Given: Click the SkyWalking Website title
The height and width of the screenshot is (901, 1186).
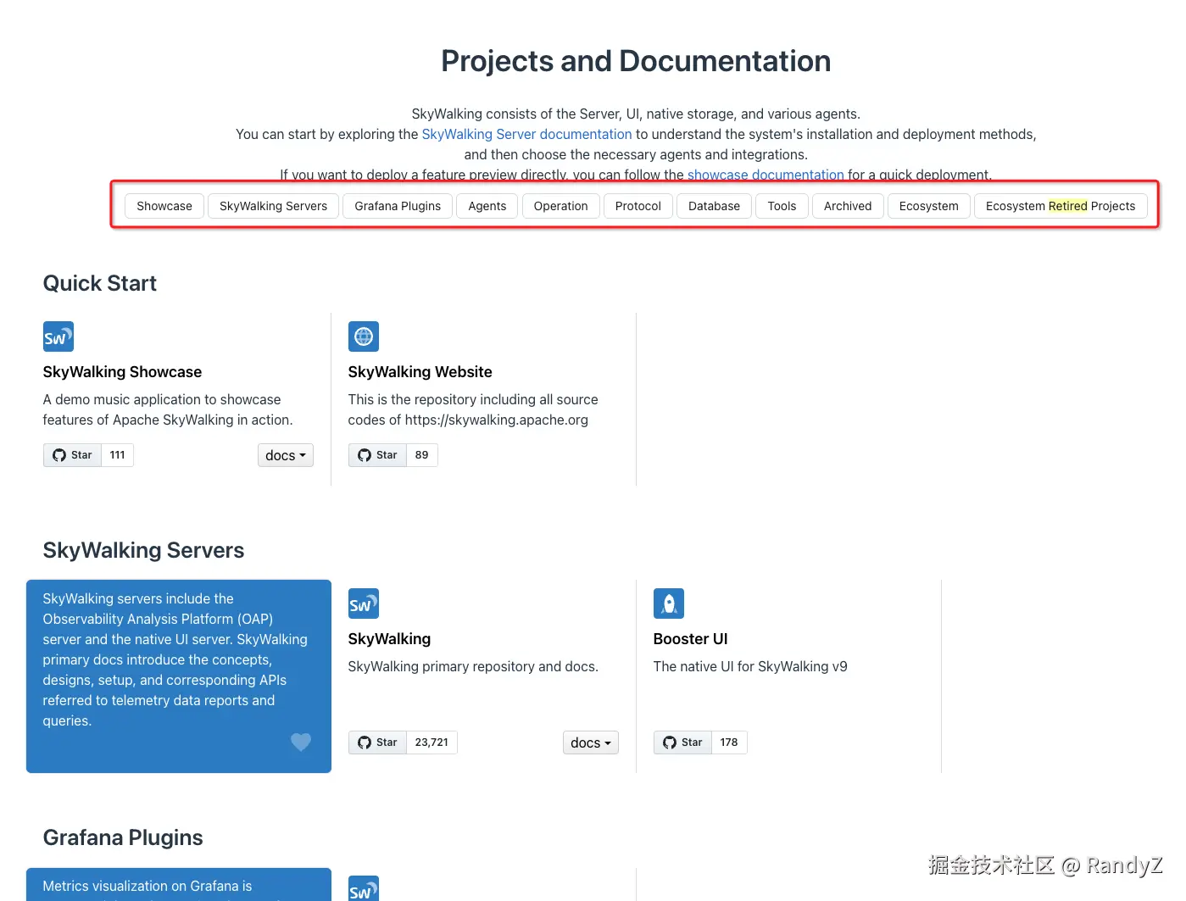Looking at the screenshot, I should tap(420, 372).
